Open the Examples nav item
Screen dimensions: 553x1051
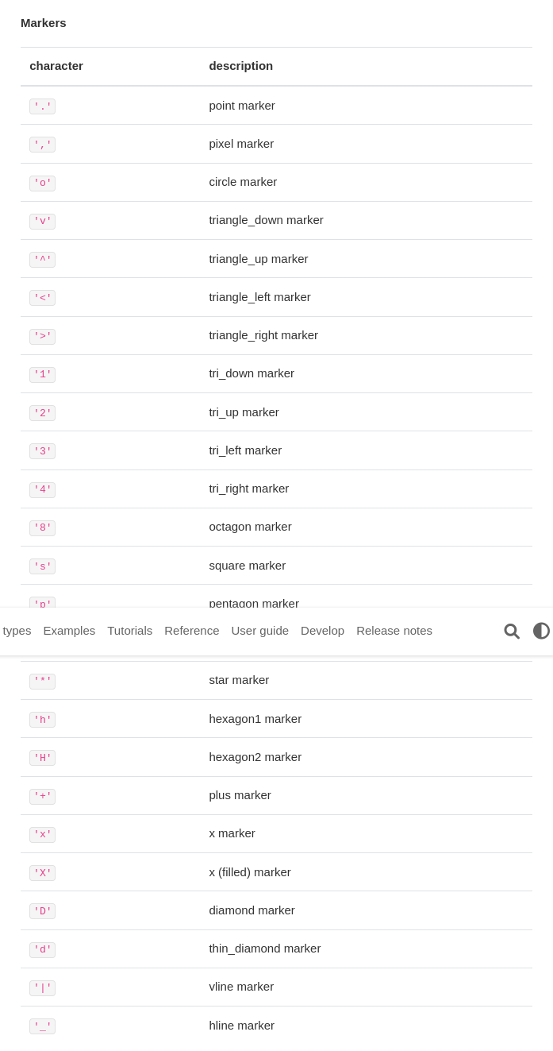pos(69,631)
